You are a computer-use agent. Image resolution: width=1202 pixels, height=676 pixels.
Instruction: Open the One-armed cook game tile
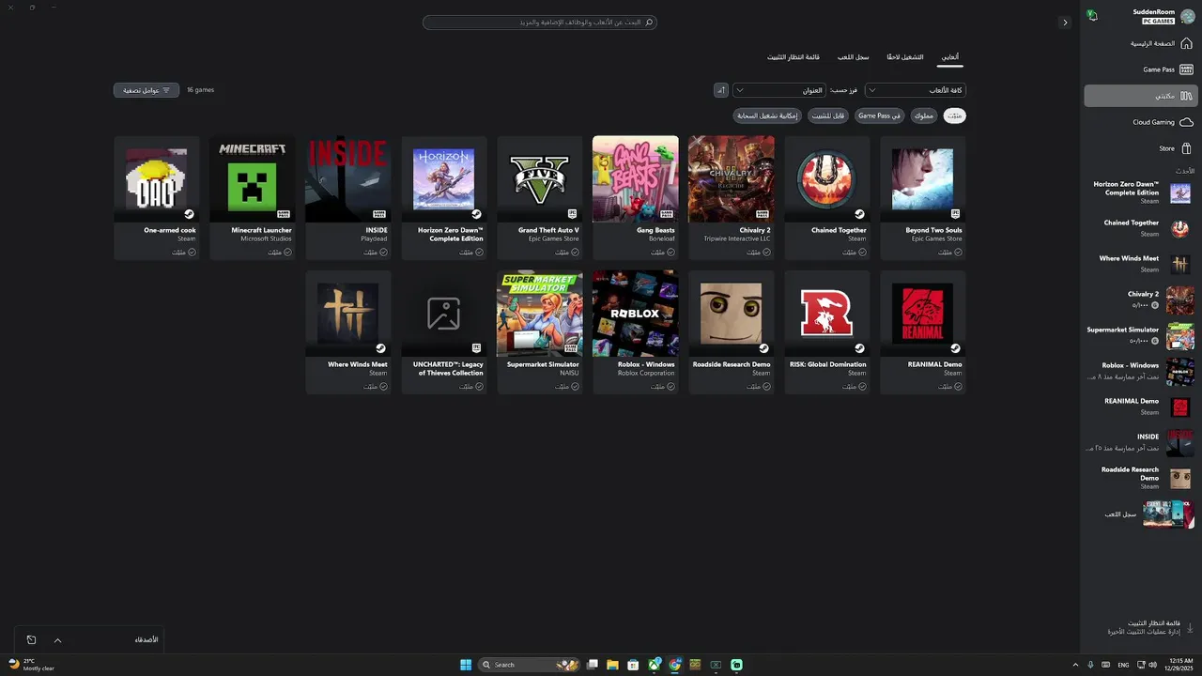point(157,197)
